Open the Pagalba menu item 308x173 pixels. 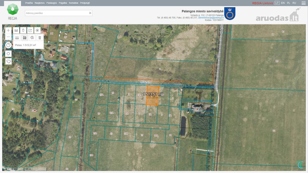click(x=63, y=3)
